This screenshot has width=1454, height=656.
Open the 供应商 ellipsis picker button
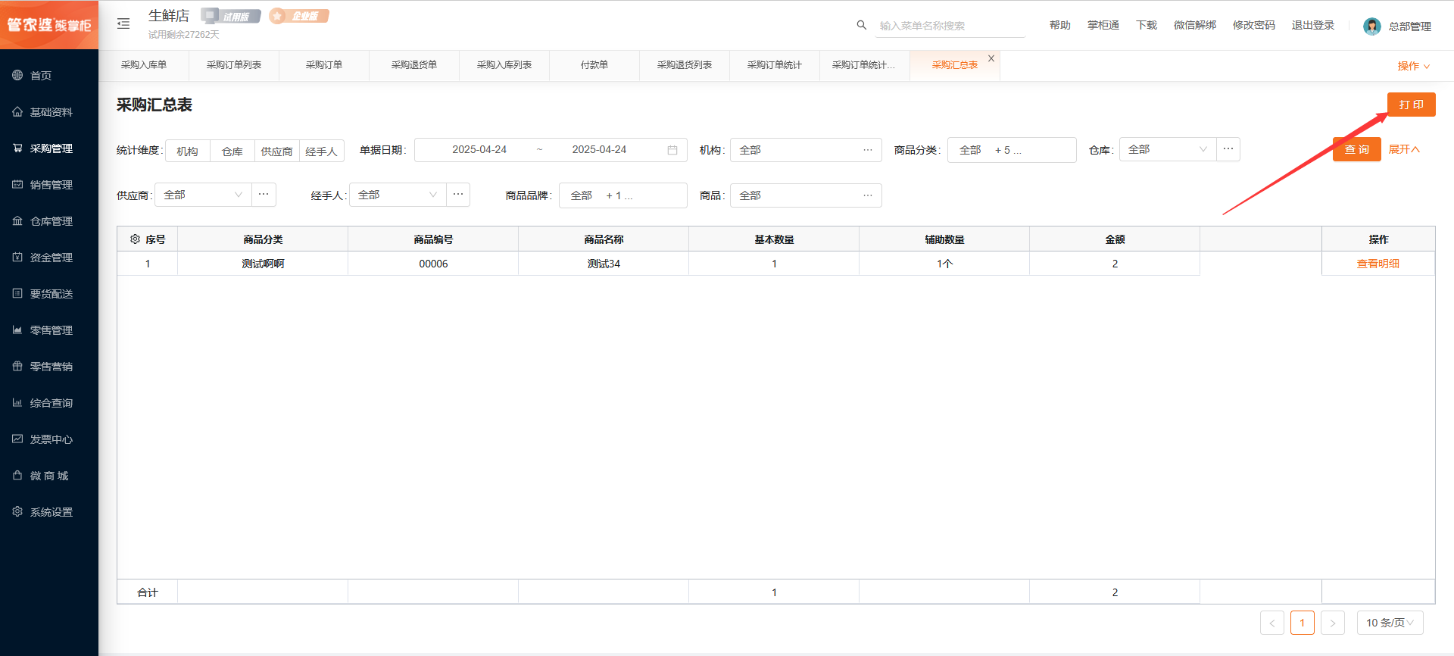click(x=264, y=195)
